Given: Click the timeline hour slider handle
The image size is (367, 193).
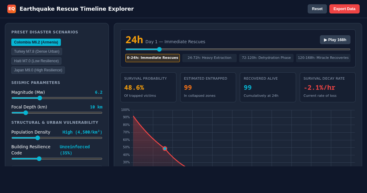Looking at the screenshot, I should [159, 49].
